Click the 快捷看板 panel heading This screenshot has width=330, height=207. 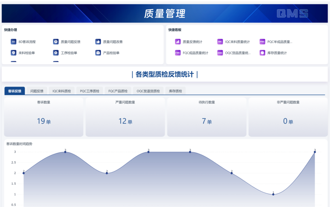pos(175,30)
